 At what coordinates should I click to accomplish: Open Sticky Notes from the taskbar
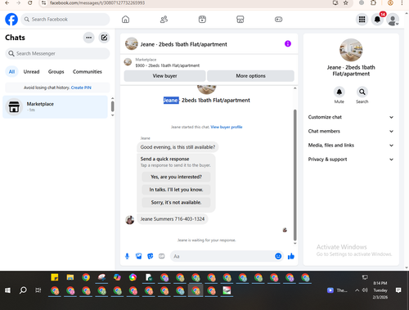point(55,277)
